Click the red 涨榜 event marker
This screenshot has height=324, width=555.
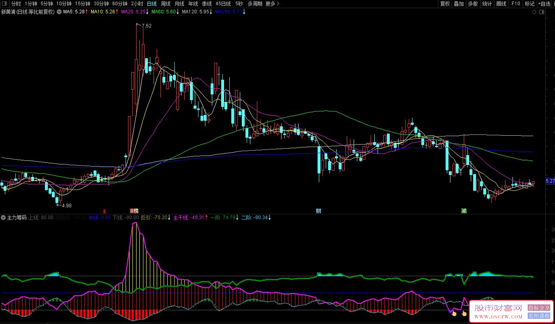click(x=134, y=211)
